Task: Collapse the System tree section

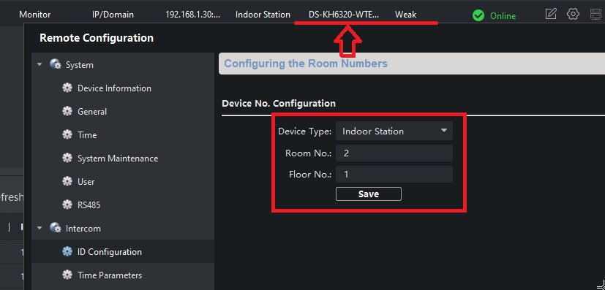Action: pyautogui.click(x=40, y=65)
